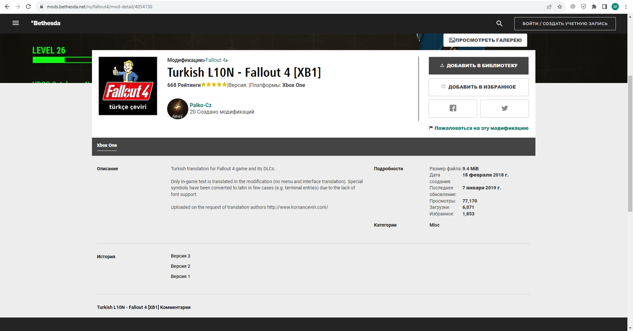The image size is (633, 331).
Task: Go forward in browser history
Action: click(x=18, y=7)
